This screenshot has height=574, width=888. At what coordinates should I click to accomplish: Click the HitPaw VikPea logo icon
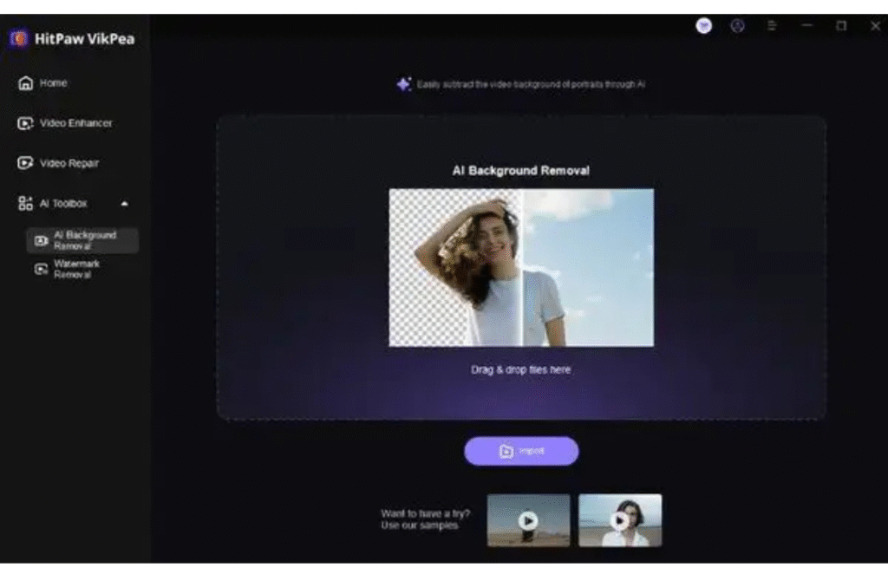coord(19,39)
